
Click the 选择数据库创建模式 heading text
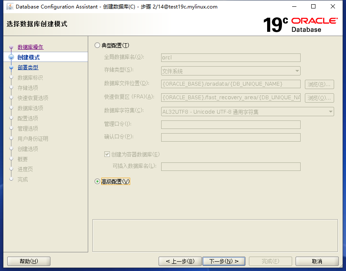pyautogui.click(x=37, y=24)
